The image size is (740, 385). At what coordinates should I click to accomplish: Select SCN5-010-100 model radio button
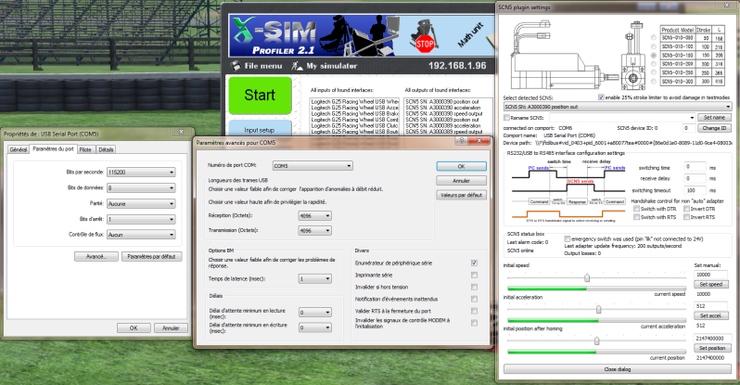pyautogui.click(x=654, y=46)
